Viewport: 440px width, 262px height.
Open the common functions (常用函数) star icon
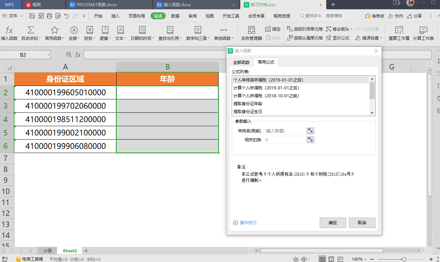[54, 30]
